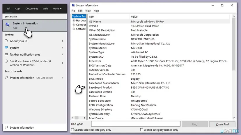Screen dimensions: 241x135
Task: Maximize the System Information window
Action: click(x=222, y=5)
